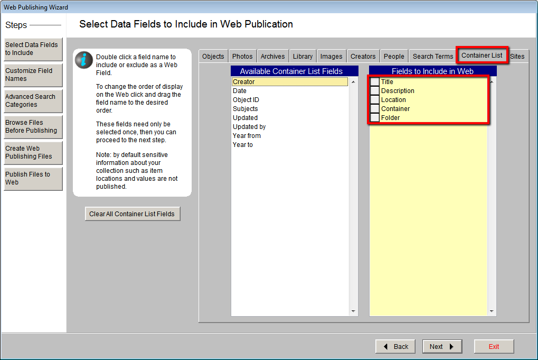
Task: Open the Library tab
Action: [x=303, y=56]
